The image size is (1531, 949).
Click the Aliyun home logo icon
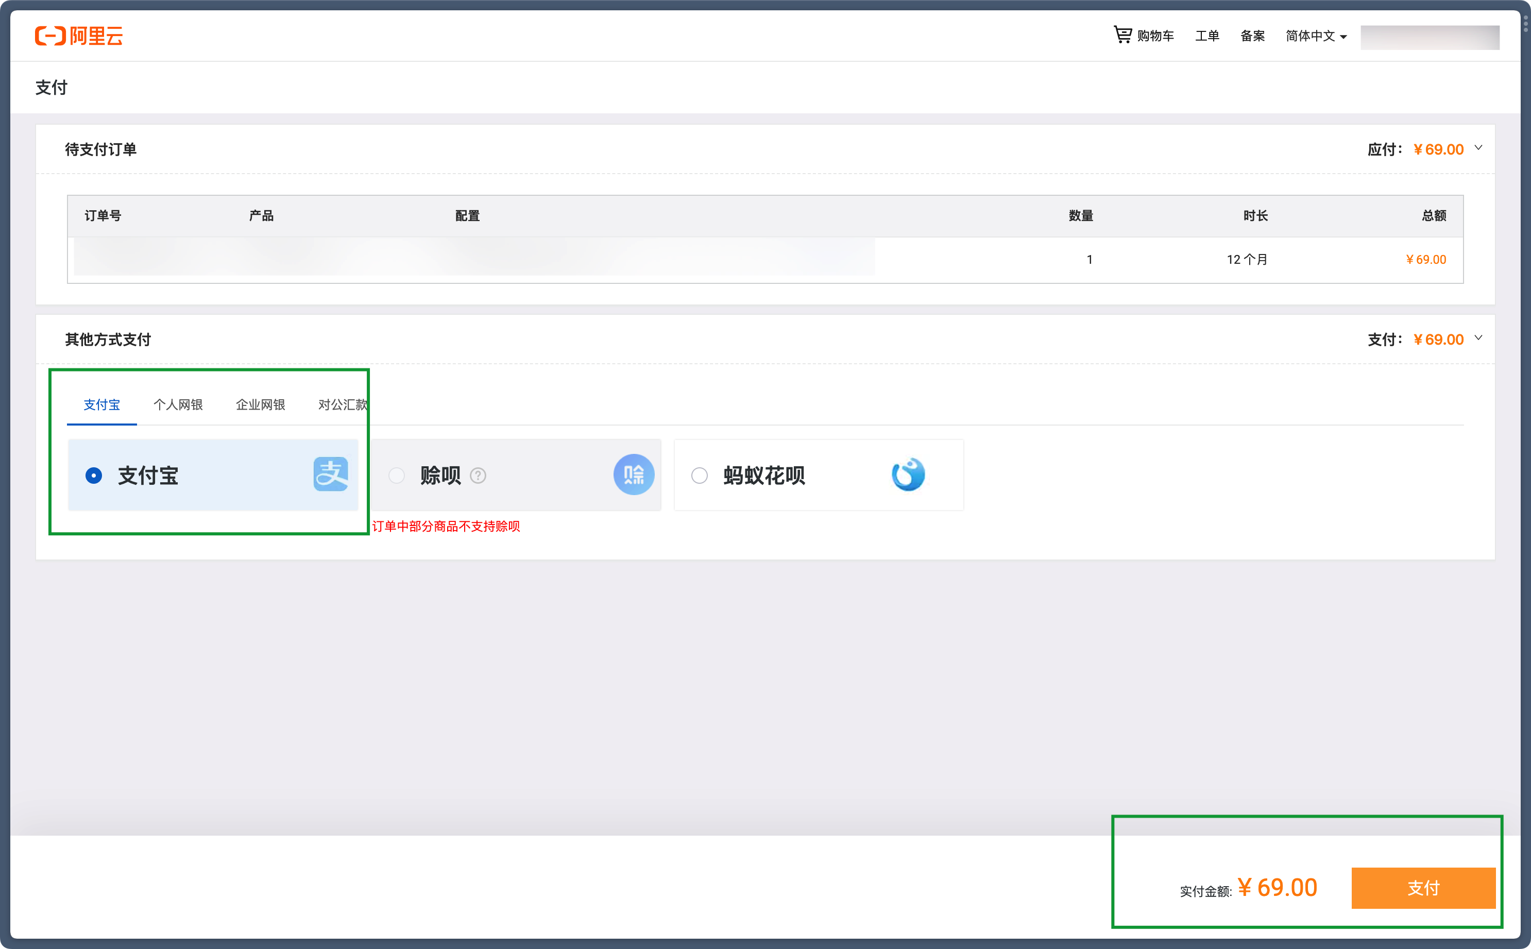[81, 36]
